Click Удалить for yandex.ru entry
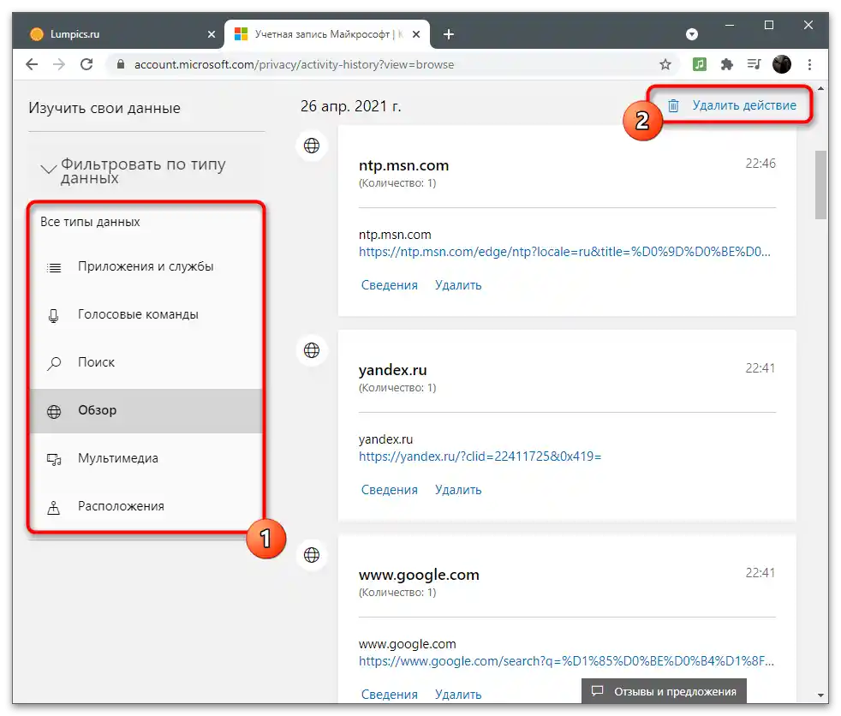Screen dimensions: 841x716 [458, 490]
